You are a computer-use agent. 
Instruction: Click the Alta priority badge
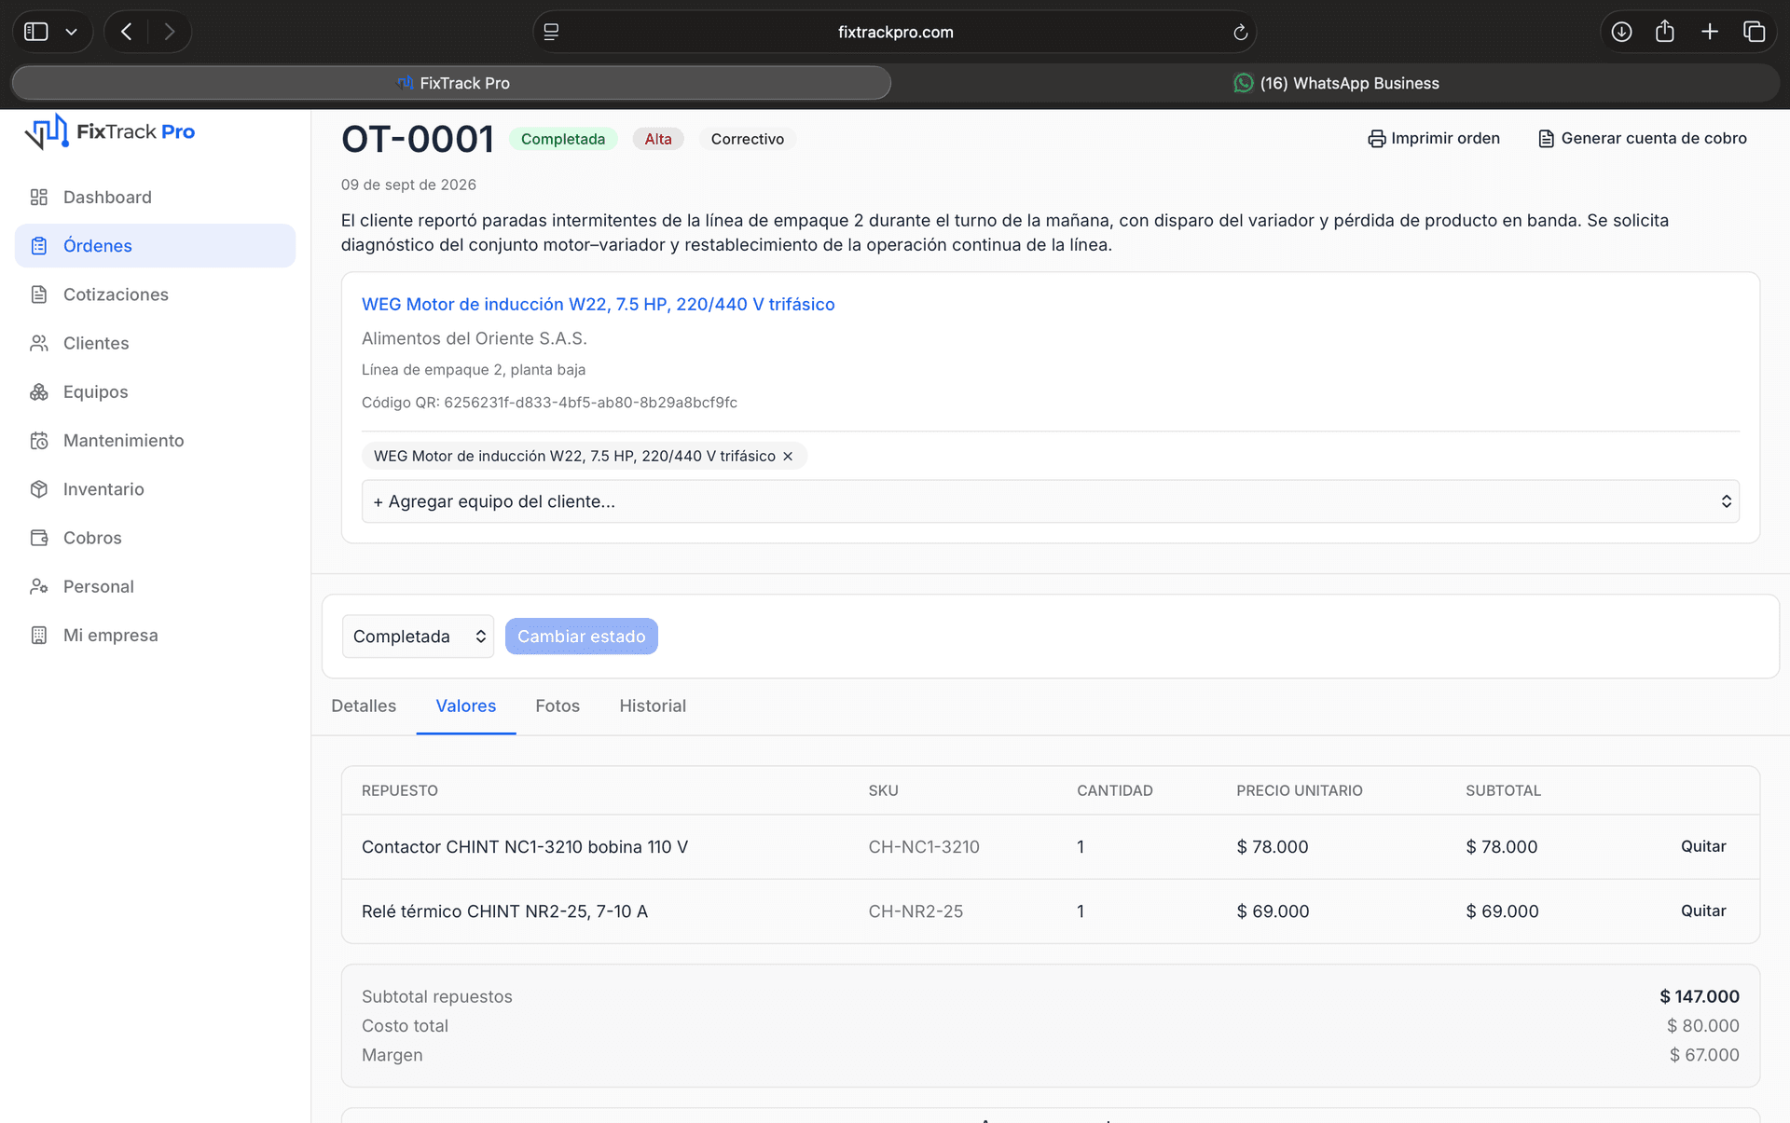(x=658, y=139)
